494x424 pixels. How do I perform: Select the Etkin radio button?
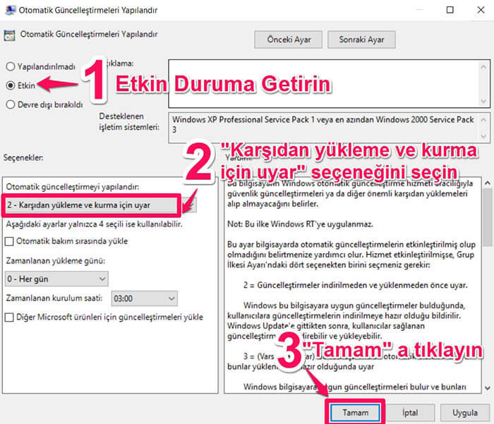(x=11, y=85)
